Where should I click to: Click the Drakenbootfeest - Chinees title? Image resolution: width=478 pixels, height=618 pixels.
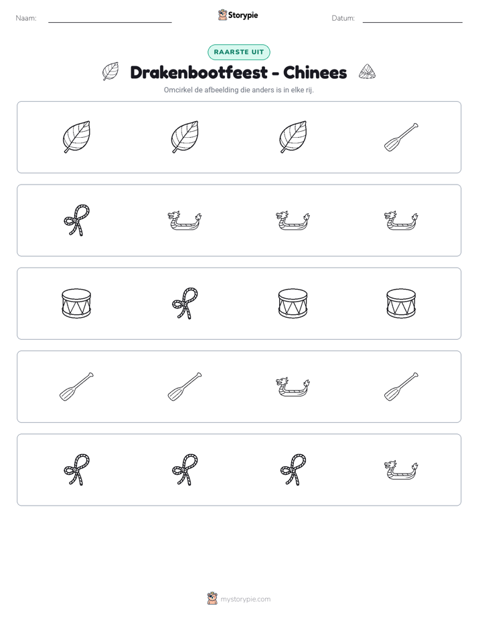pos(238,72)
